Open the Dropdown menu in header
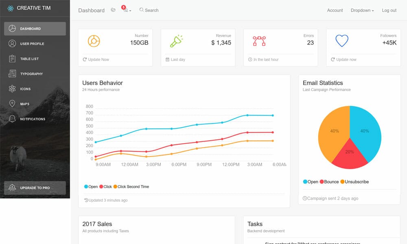Image resolution: width=407 pixels, height=244 pixels. 361,10
